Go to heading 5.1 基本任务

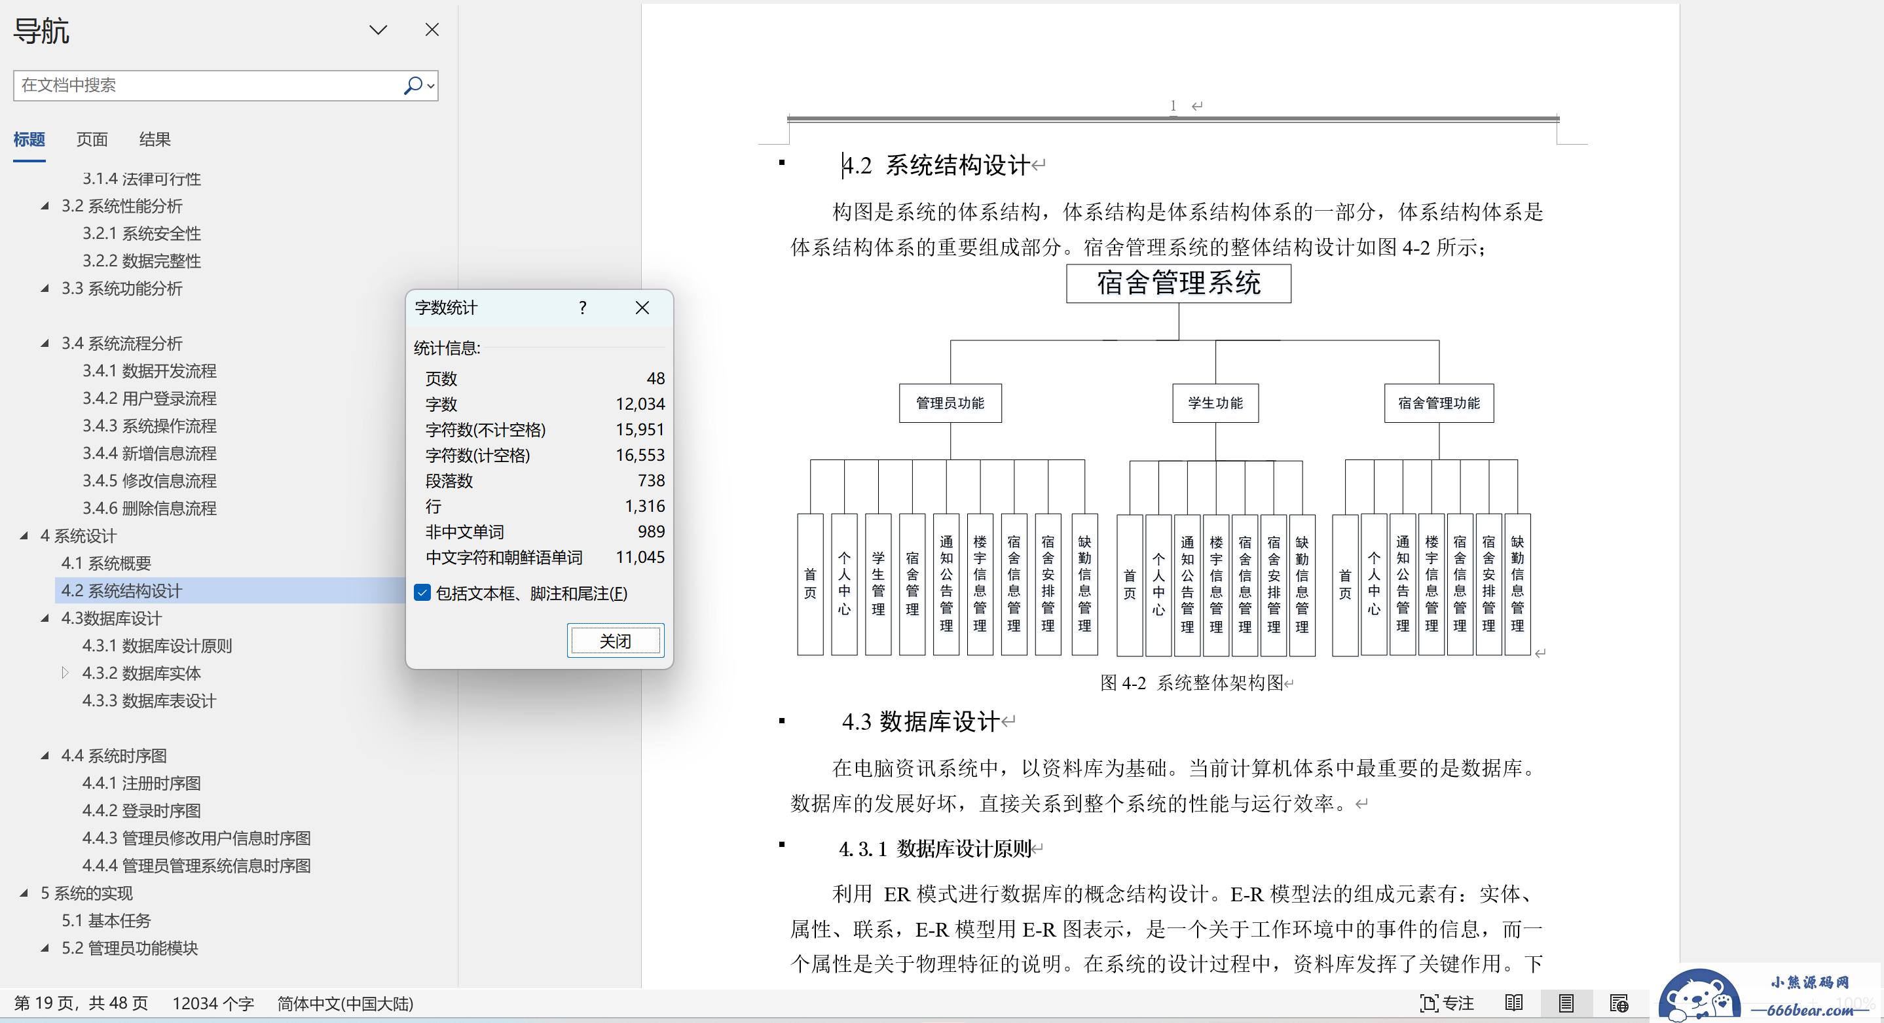(106, 922)
